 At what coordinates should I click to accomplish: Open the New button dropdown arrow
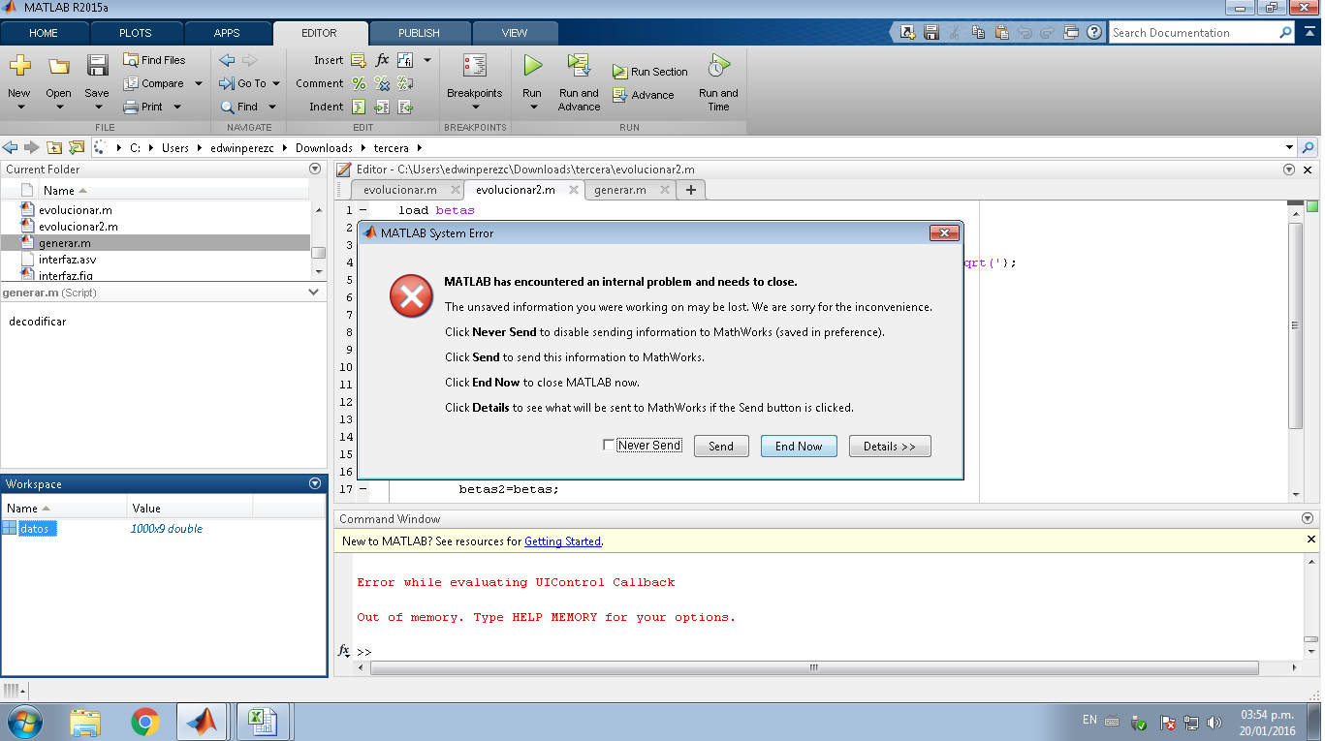[x=19, y=108]
